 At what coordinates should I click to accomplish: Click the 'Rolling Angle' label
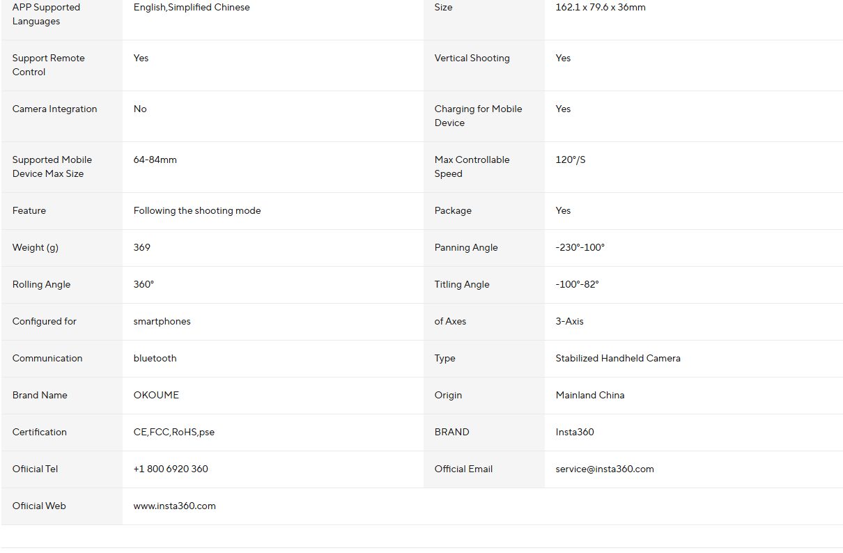(x=41, y=285)
